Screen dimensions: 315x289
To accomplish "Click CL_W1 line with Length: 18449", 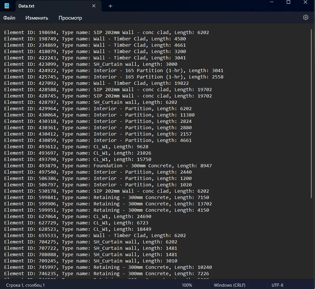I will pos(78,229).
